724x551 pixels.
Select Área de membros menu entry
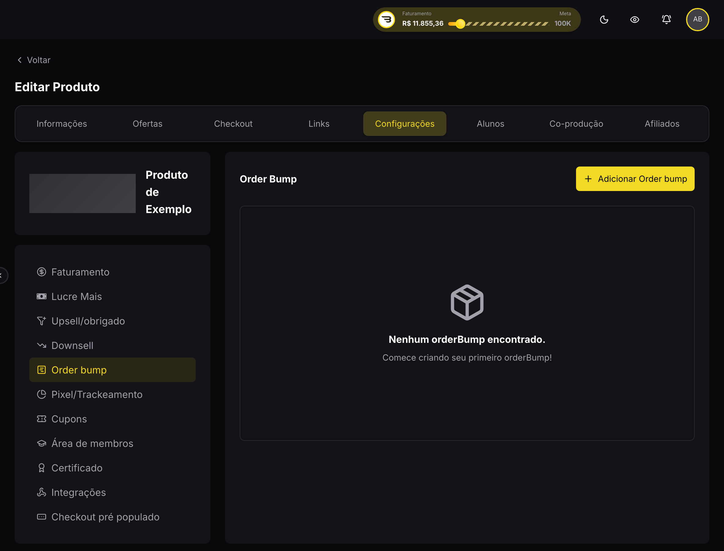click(x=113, y=444)
